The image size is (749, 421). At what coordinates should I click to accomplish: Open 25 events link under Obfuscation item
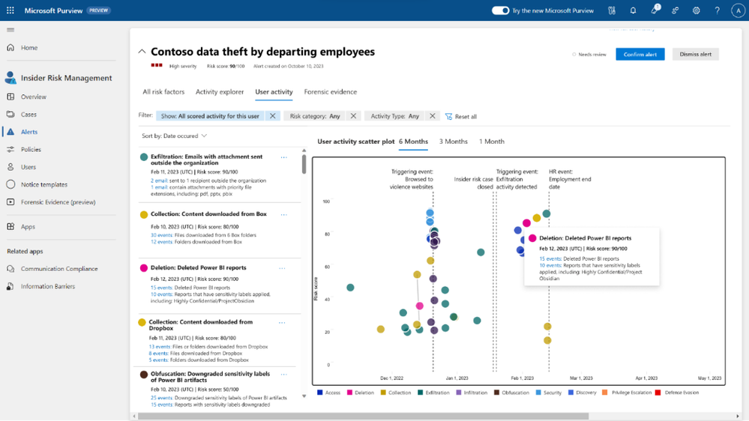161,398
